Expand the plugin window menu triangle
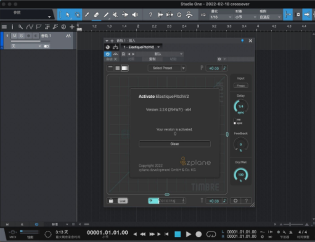The width and height of the screenshot is (315, 242). [107, 41]
